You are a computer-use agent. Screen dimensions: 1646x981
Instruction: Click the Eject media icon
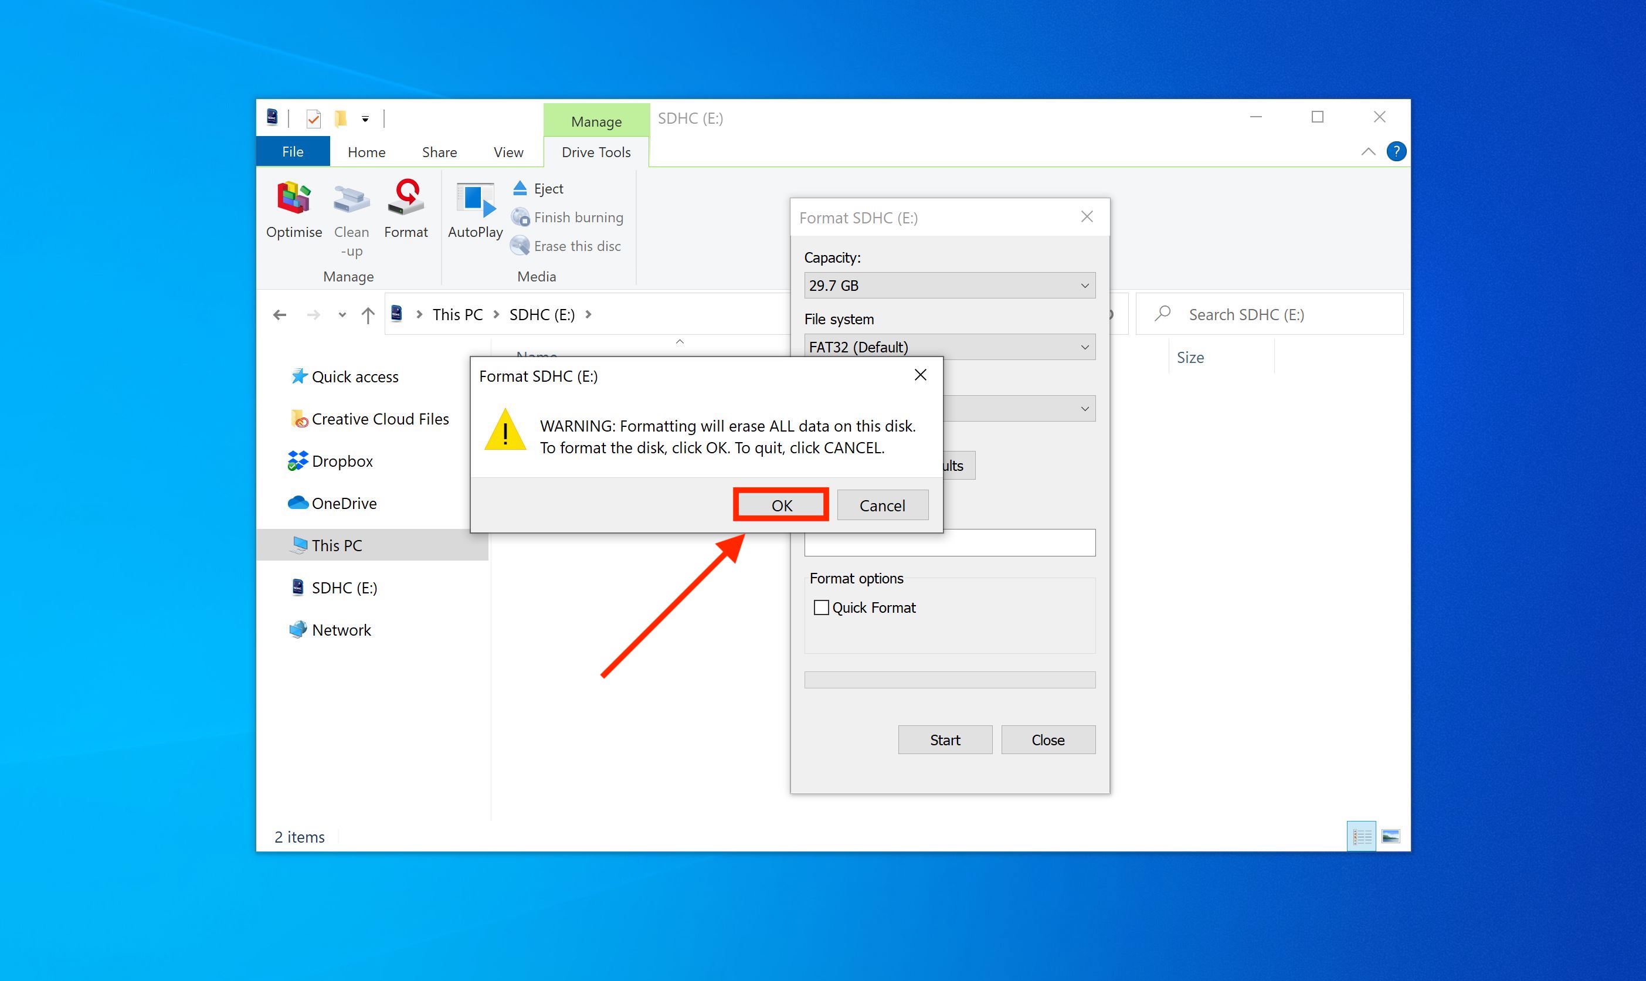(521, 187)
